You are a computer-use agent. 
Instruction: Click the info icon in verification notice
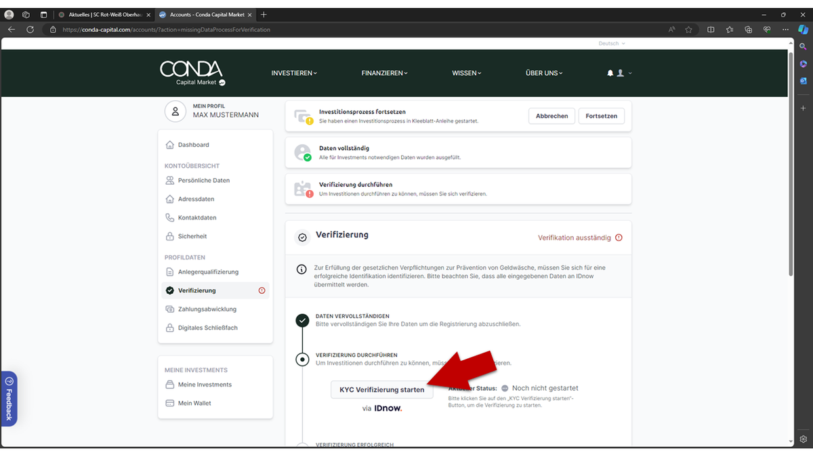coord(302,269)
